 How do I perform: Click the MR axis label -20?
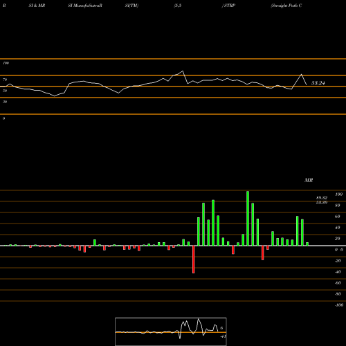click(x=338, y=261)
